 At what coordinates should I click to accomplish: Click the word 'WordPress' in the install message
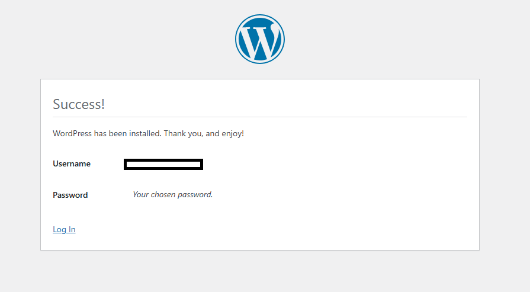coord(72,134)
